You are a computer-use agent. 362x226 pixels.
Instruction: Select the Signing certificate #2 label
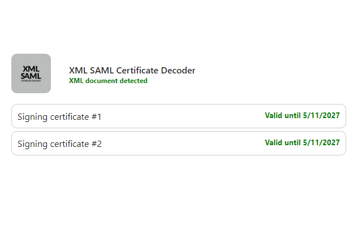coord(59,144)
